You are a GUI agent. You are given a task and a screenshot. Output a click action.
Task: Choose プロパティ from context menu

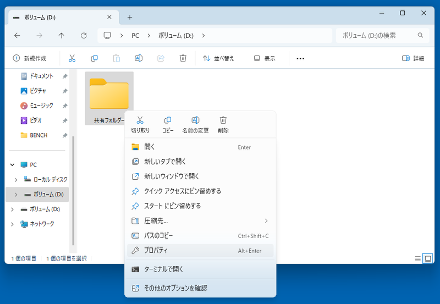pyautogui.click(x=200, y=251)
